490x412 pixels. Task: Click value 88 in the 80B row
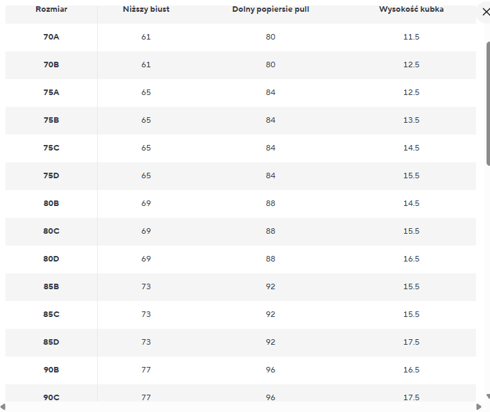point(270,203)
